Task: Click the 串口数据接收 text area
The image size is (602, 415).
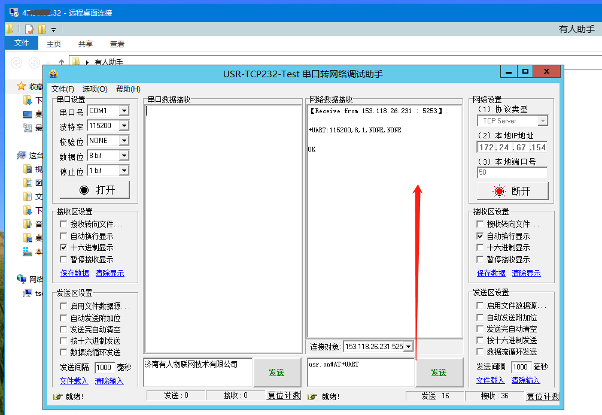Action: [x=223, y=229]
